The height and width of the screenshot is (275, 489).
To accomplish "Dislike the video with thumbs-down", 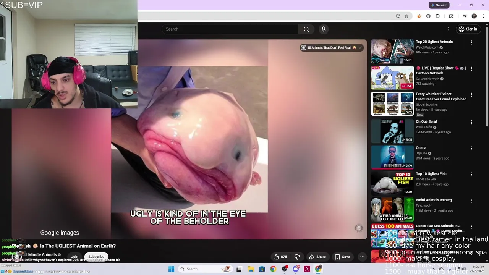I will (297, 257).
